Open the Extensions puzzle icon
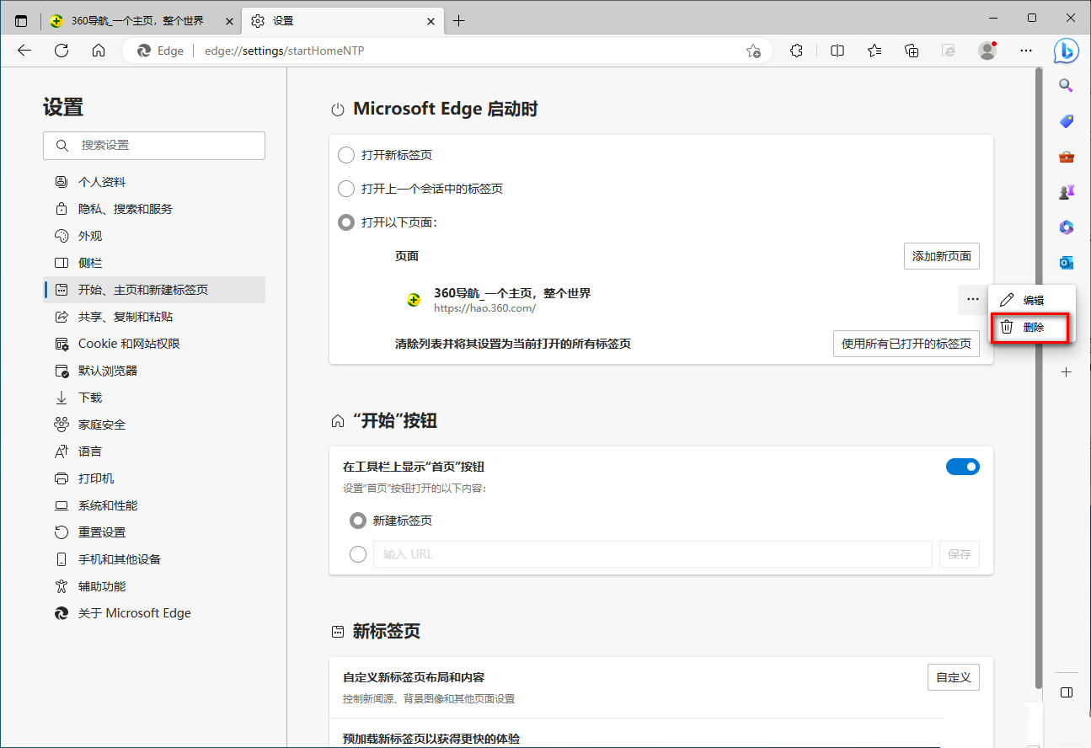The height and width of the screenshot is (748, 1091). pos(796,51)
